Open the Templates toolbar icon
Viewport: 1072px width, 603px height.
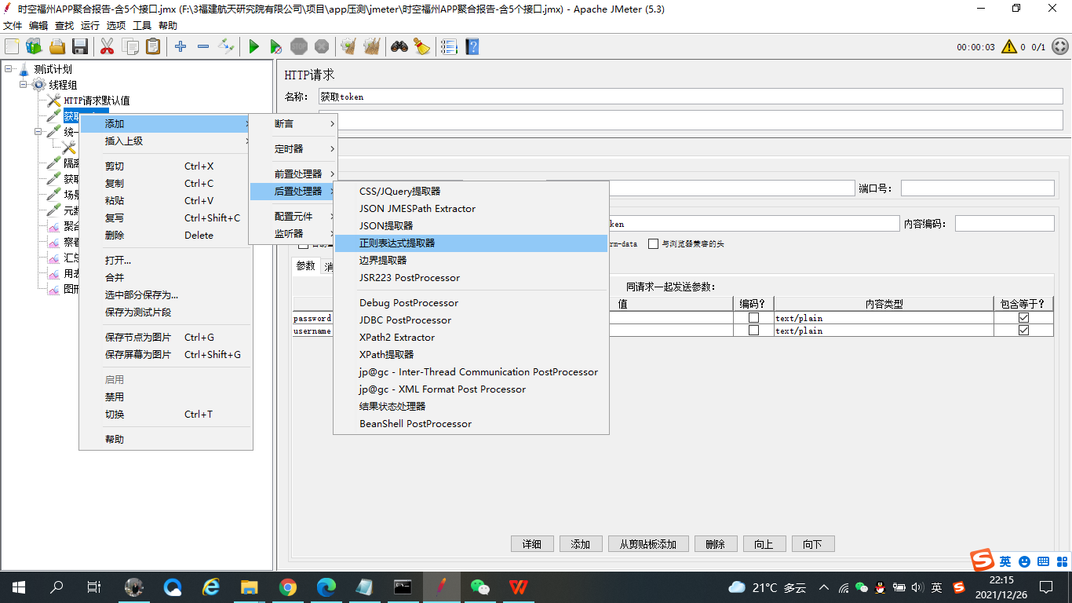point(34,47)
